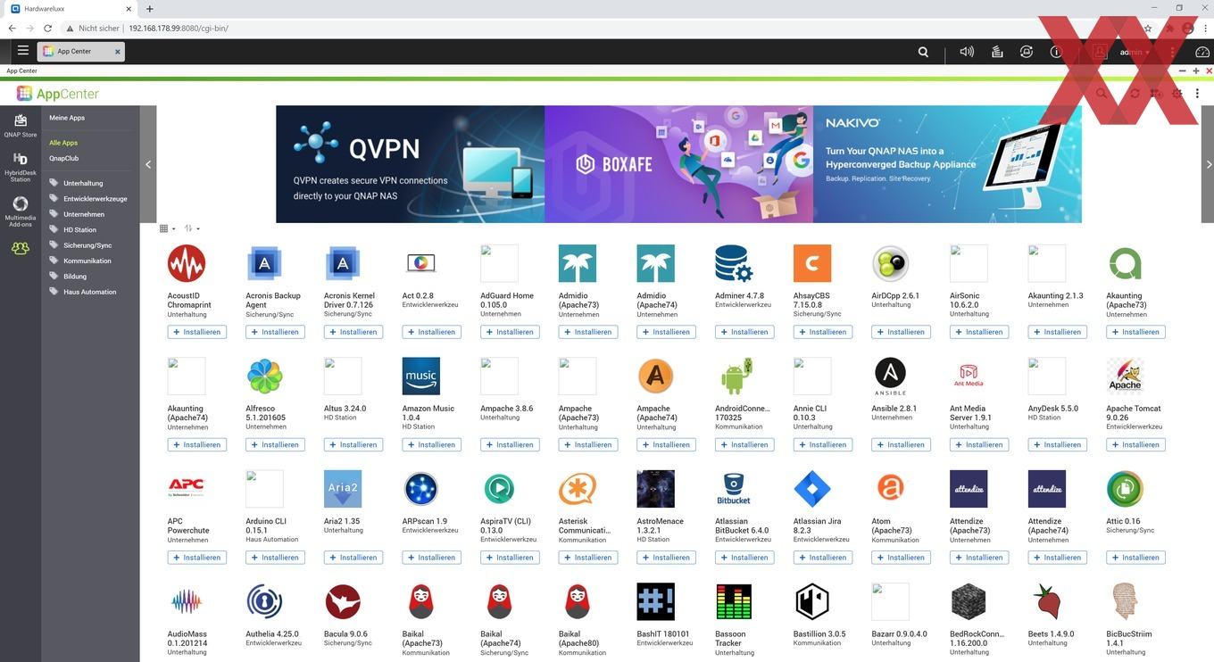
Task: Click the AhsayCBS orange icon
Action: coord(812,264)
